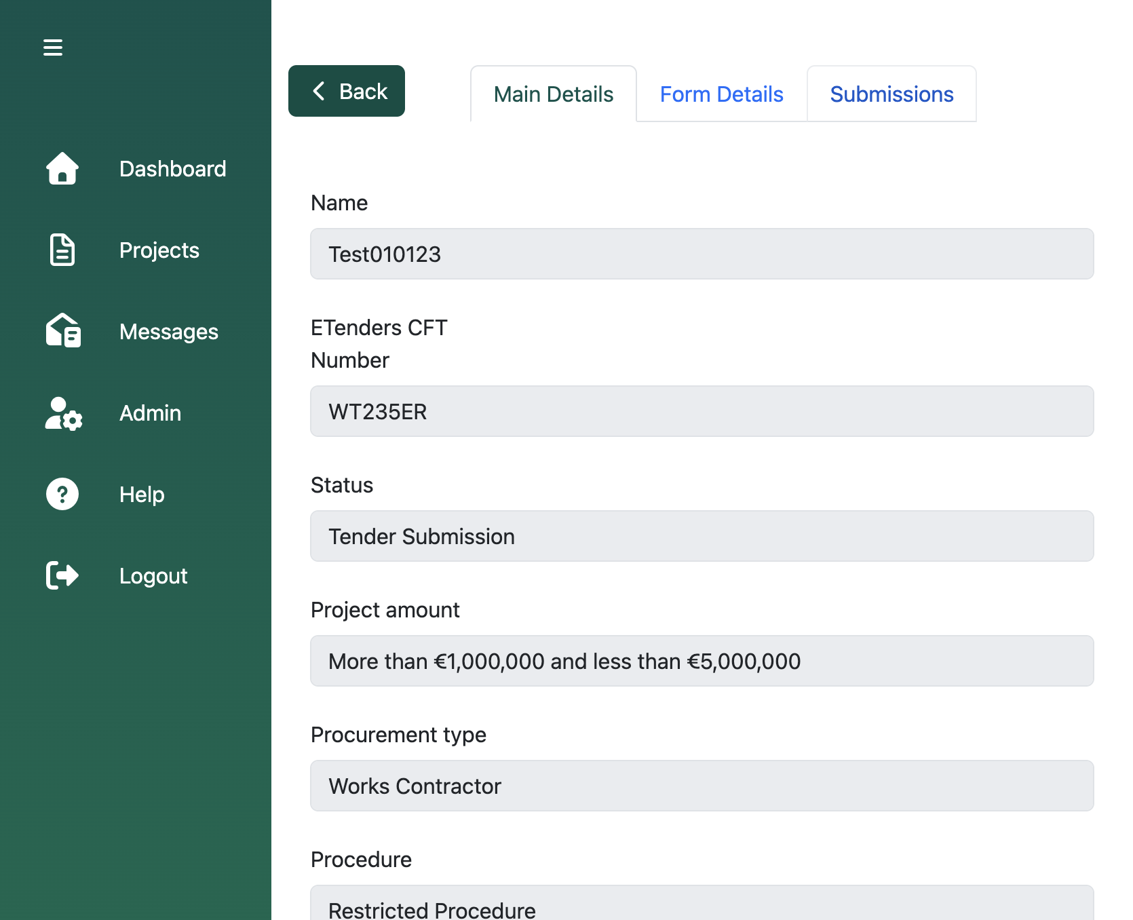Screen dimensions: 1133x920
Task: Switch to the Form Details tab
Action: pos(722,94)
